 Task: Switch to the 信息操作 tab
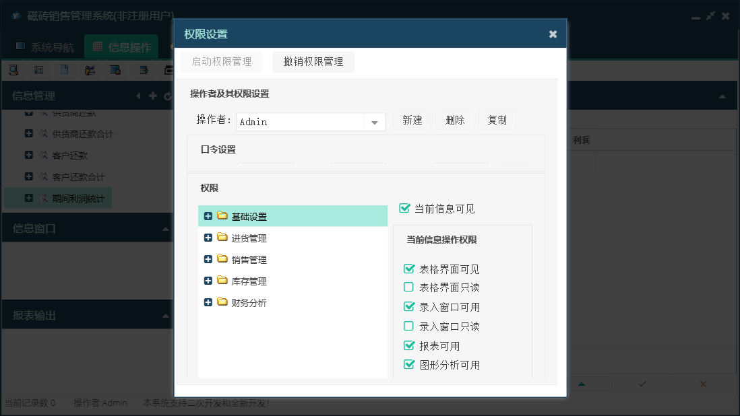pos(121,47)
